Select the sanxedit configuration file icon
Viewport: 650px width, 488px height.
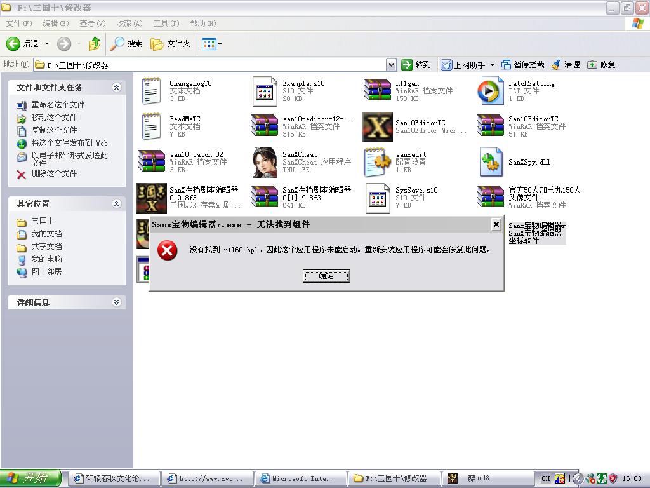(x=378, y=163)
